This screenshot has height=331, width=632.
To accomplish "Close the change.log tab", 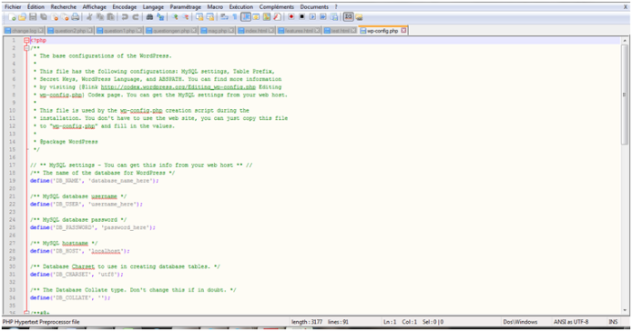I will pyautogui.click(x=41, y=31).
